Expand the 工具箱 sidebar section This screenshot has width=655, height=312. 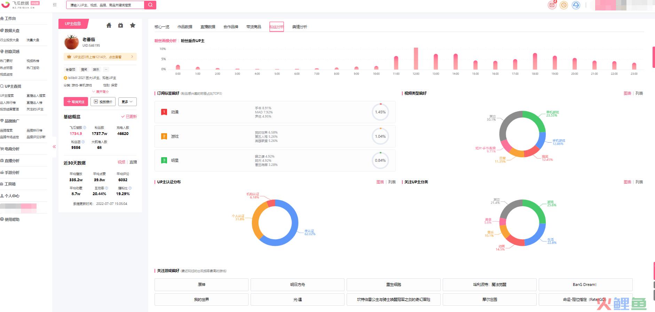click(x=10, y=184)
